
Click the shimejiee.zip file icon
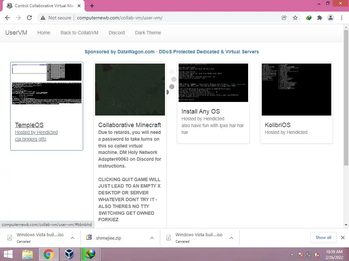[x=89, y=238]
